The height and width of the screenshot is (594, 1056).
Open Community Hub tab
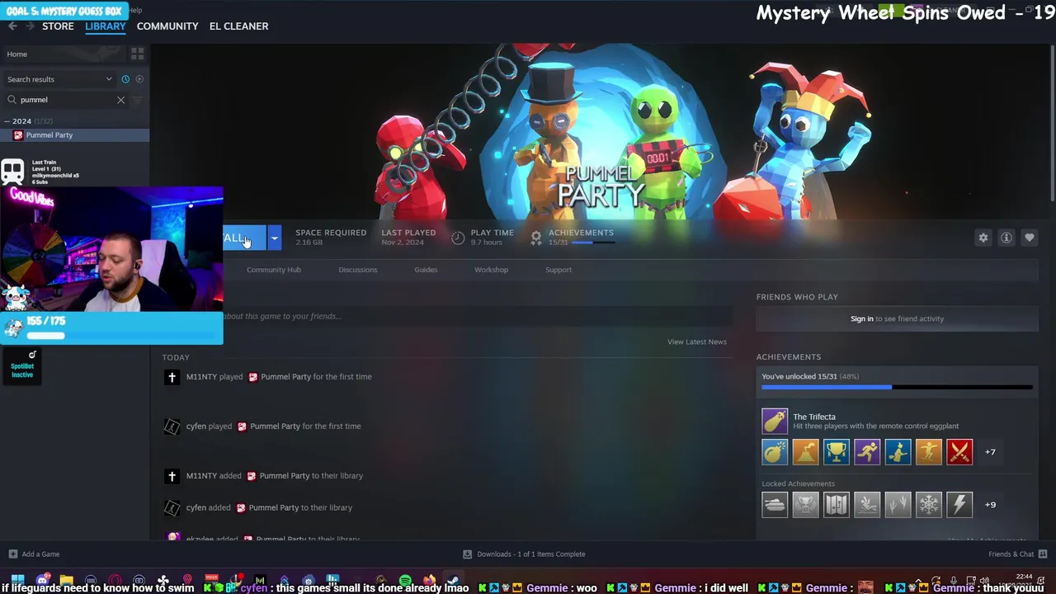(x=274, y=270)
